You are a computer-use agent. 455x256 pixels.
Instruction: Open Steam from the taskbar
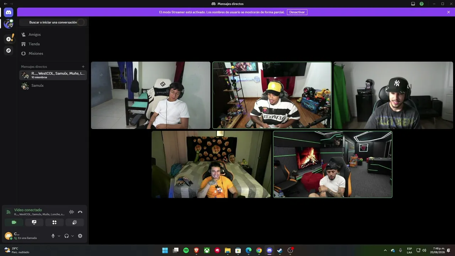[x=280, y=250]
